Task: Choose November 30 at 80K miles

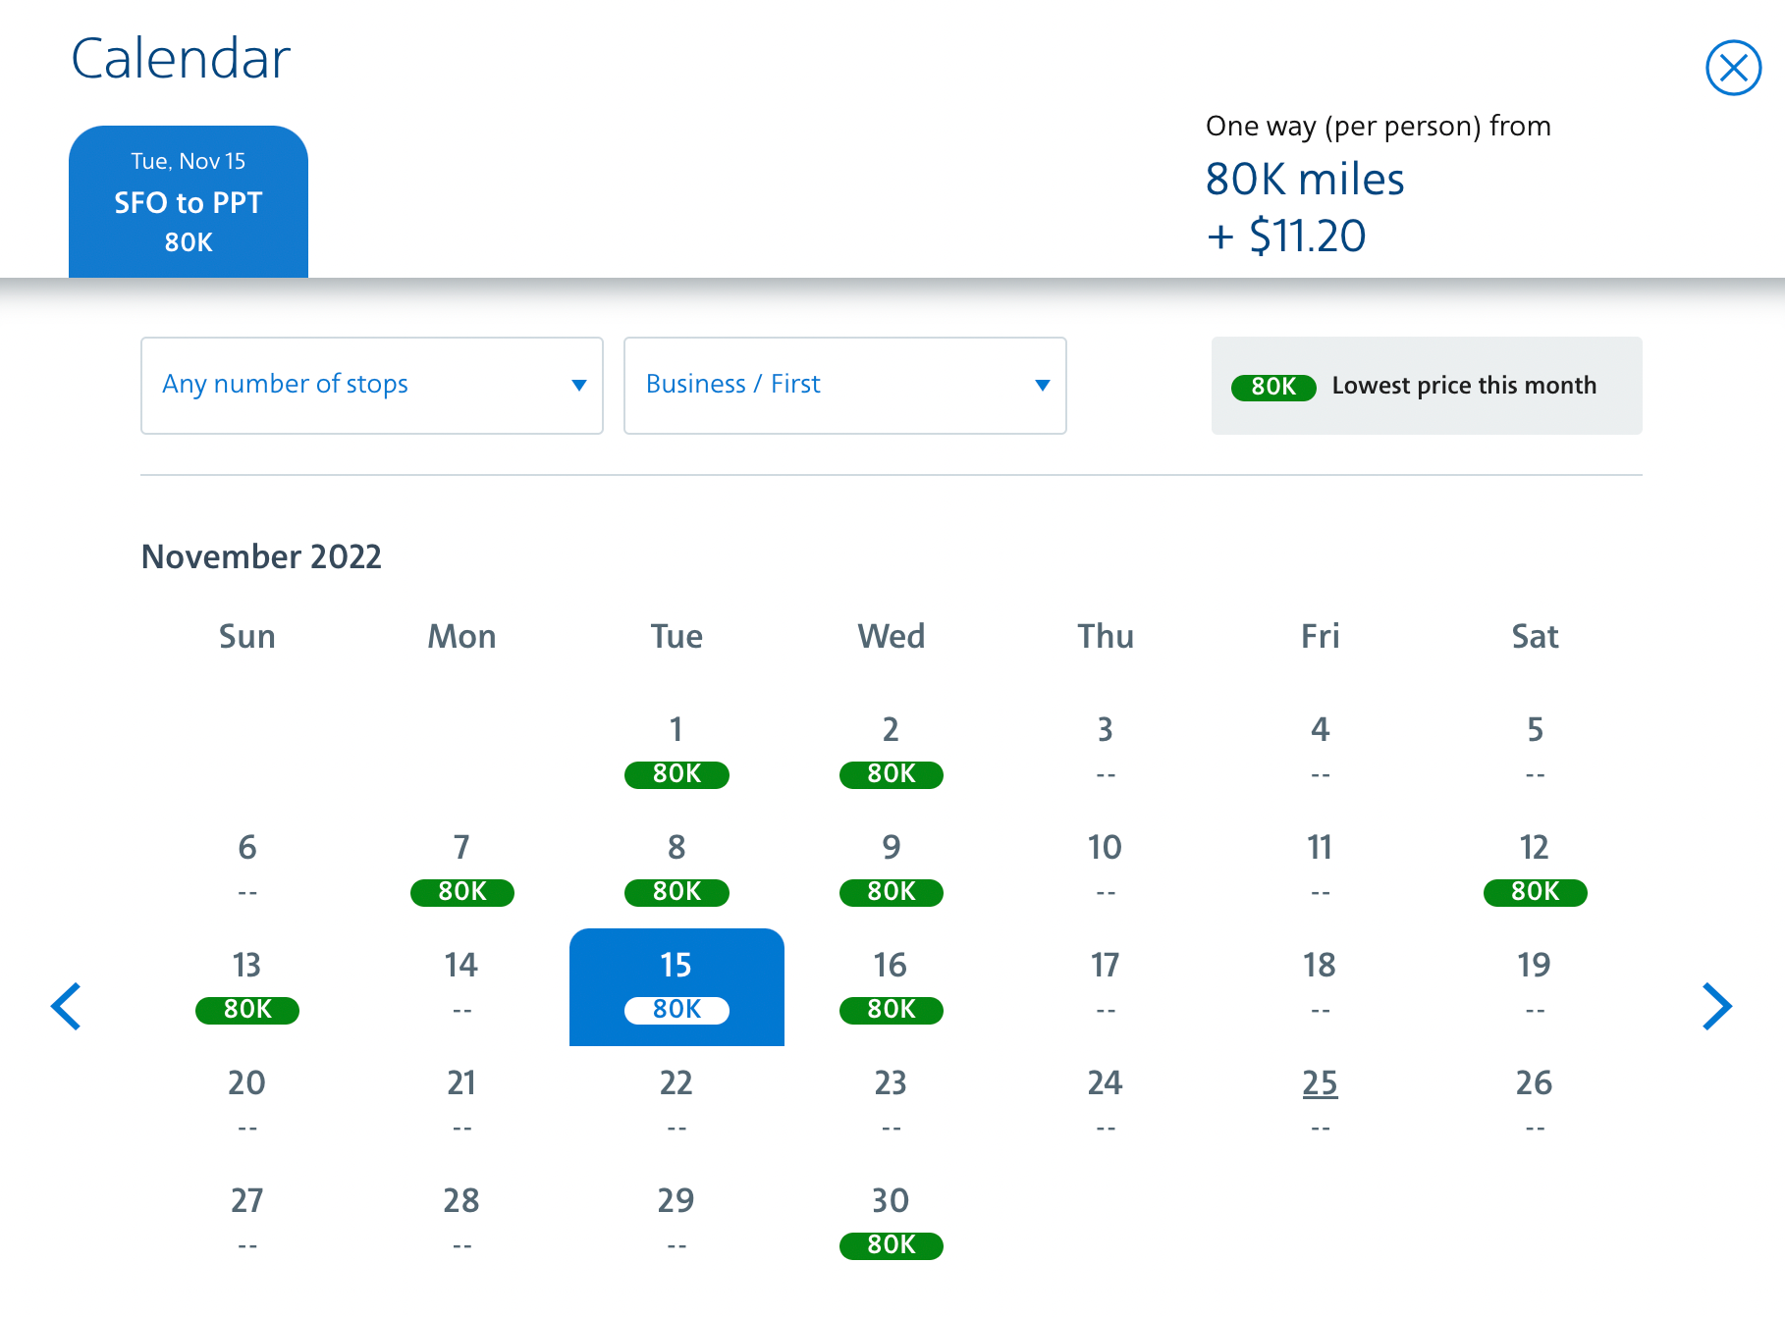Action: tap(891, 1222)
